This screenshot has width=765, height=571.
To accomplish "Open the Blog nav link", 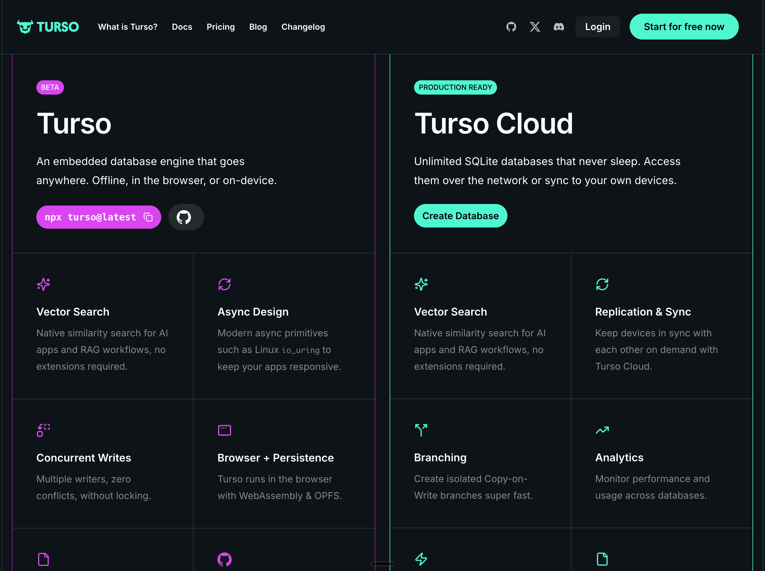I will pos(258,26).
